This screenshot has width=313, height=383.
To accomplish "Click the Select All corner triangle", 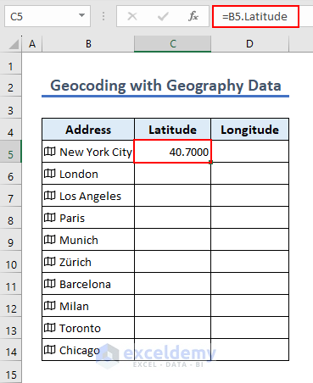I will (x=14, y=44).
